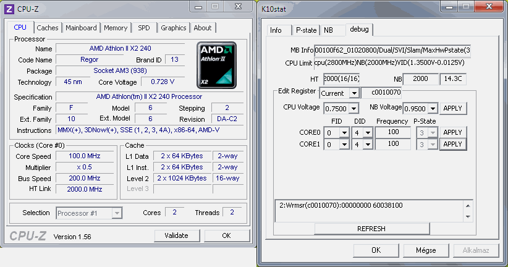Image resolution: width=508 pixels, height=267 pixels.
Task: Click the Specification value text
Action: click(150, 96)
